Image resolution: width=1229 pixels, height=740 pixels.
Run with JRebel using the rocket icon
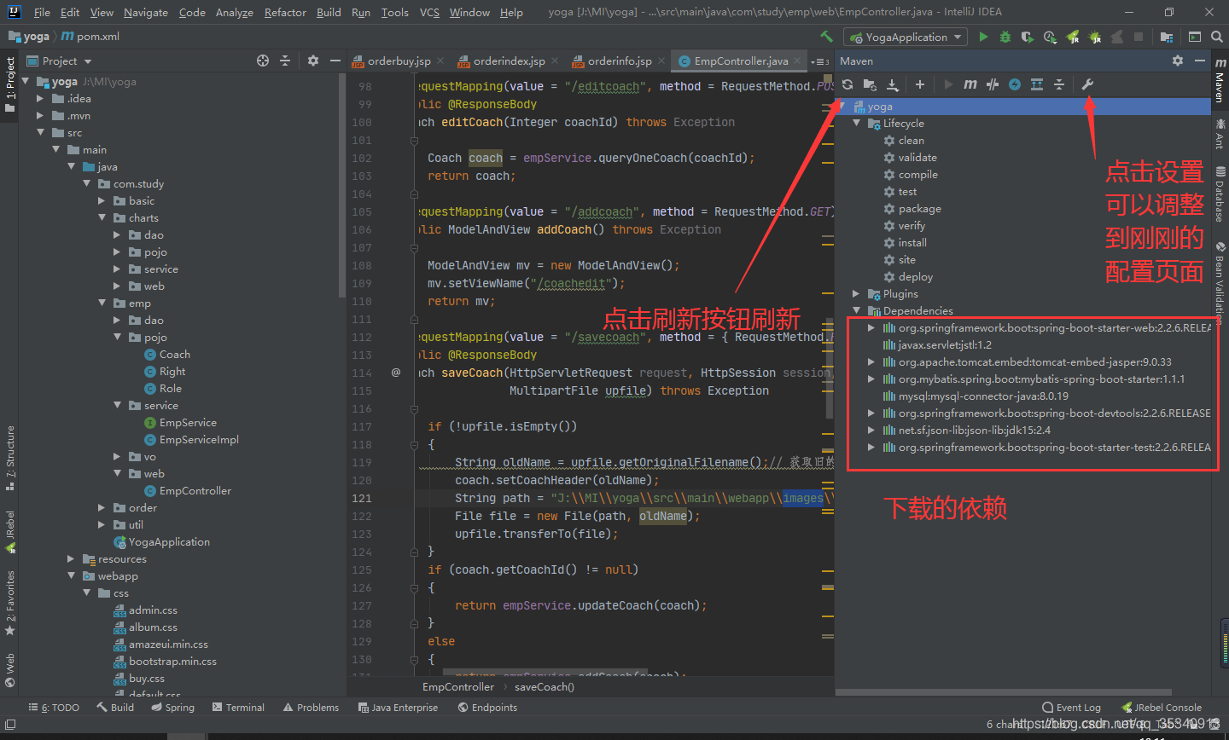click(x=1073, y=37)
